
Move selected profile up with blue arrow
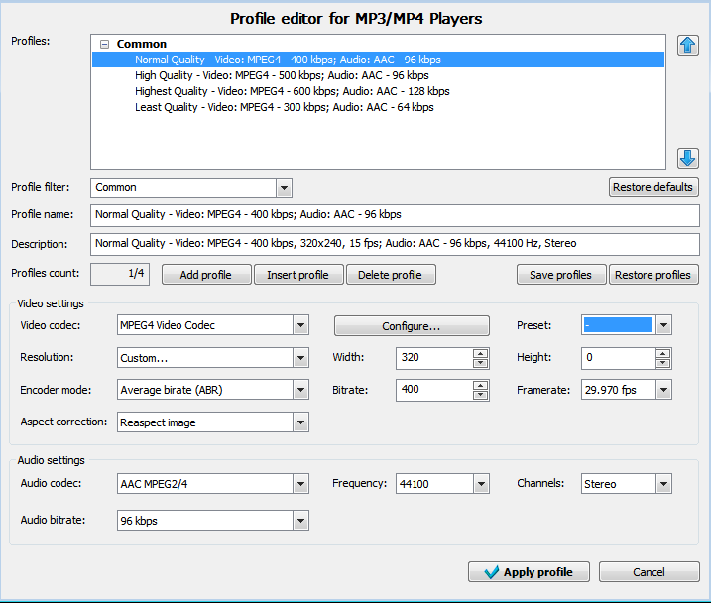pyautogui.click(x=688, y=45)
